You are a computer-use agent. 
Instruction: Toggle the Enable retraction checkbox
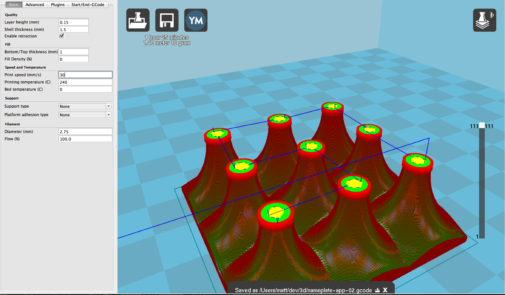click(x=61, y=36)
